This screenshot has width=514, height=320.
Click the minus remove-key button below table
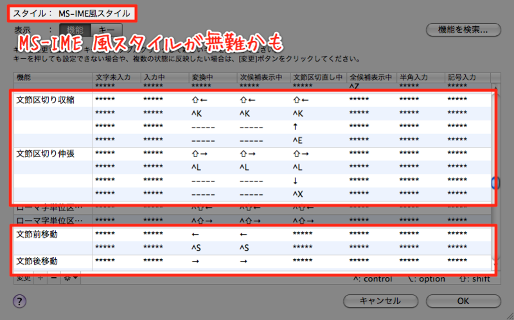tap(54, 278)
